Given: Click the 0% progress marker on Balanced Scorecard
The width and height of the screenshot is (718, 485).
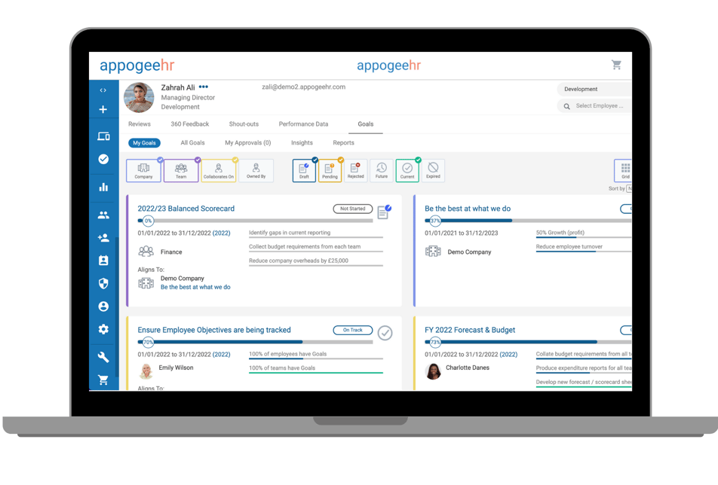Looking at the screenshot, I should (148, 221).
